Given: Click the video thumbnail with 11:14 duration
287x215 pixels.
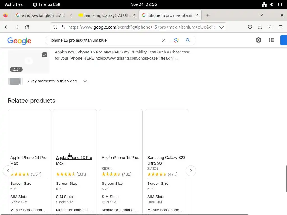Looking at the screenshot, I should point(29,62).
